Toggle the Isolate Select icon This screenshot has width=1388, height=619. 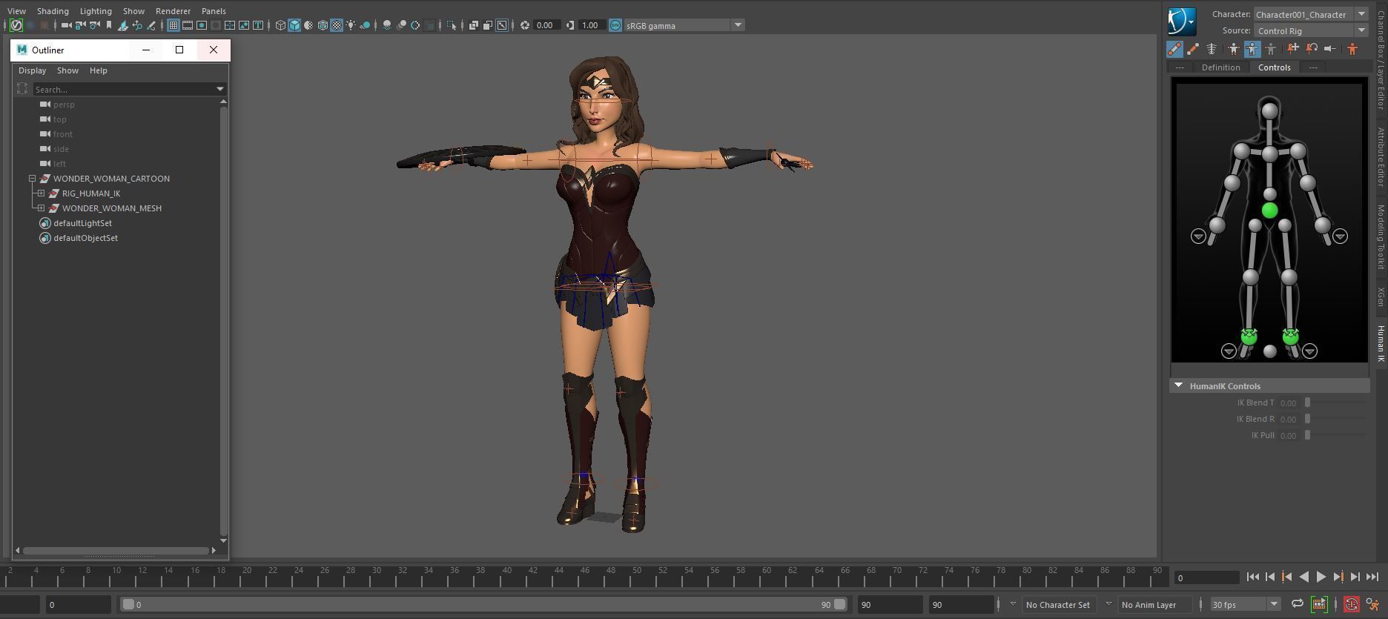pos(452,25)
